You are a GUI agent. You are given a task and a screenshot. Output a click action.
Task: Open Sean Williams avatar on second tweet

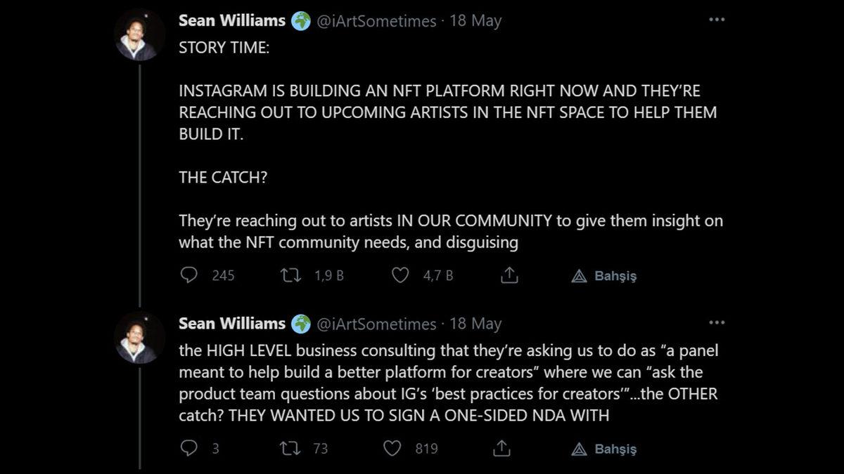tap(140, 338)
